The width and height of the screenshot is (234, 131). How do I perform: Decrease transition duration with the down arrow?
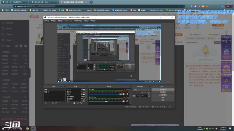coord(149,97)
